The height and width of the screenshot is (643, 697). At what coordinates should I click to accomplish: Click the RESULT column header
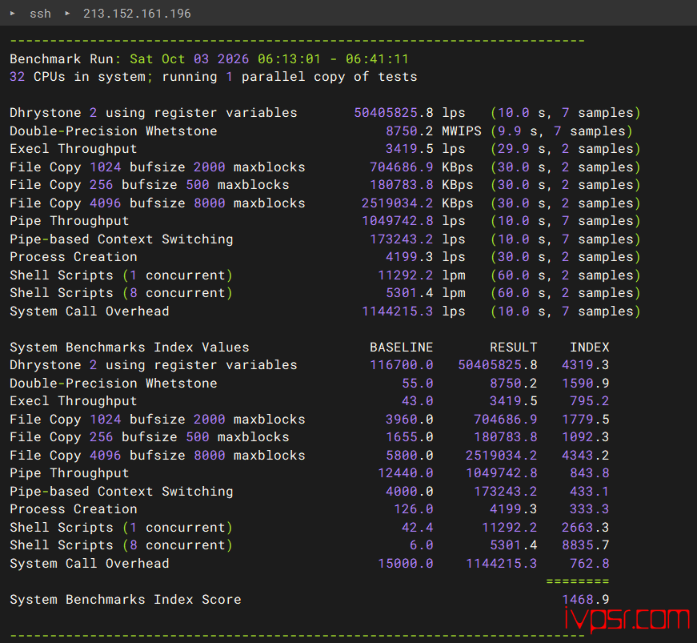[514, 348]
